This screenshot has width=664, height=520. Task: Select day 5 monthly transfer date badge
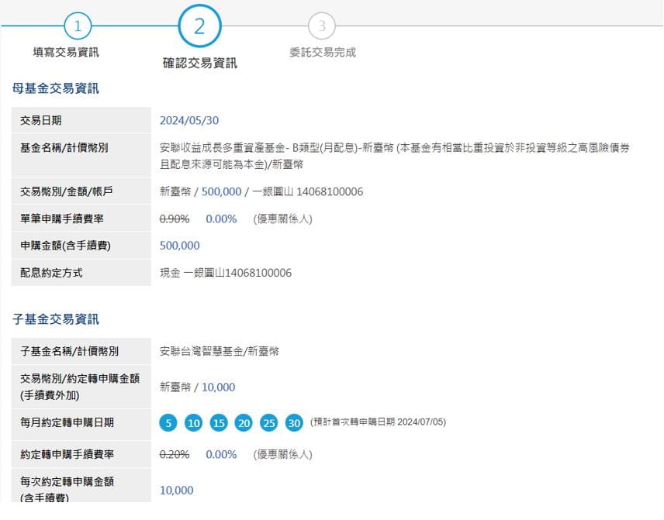pyautogui.click(x=168, y=422)
